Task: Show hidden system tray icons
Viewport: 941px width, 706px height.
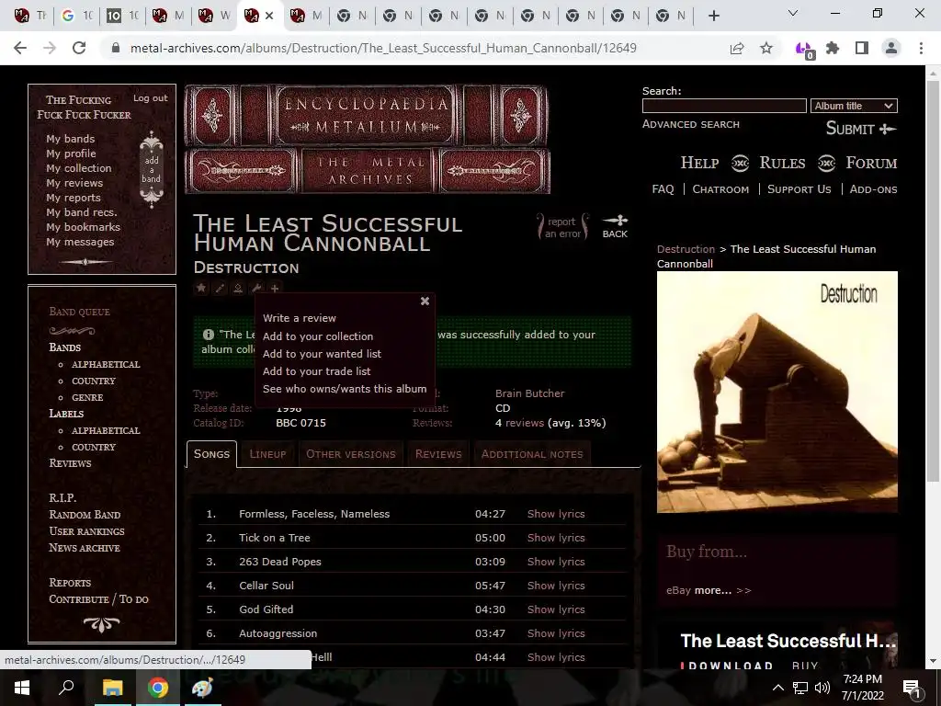Action: (x=777, y=688)
